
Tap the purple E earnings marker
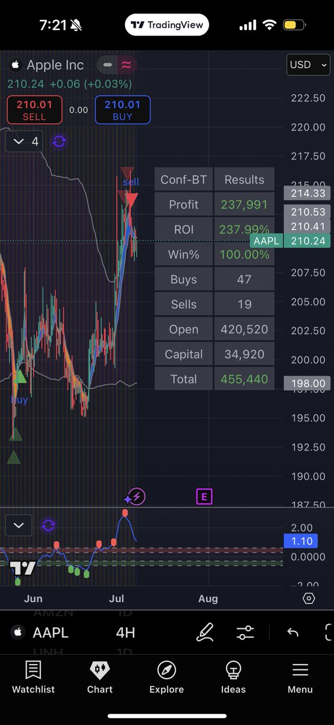pos(204,497)
